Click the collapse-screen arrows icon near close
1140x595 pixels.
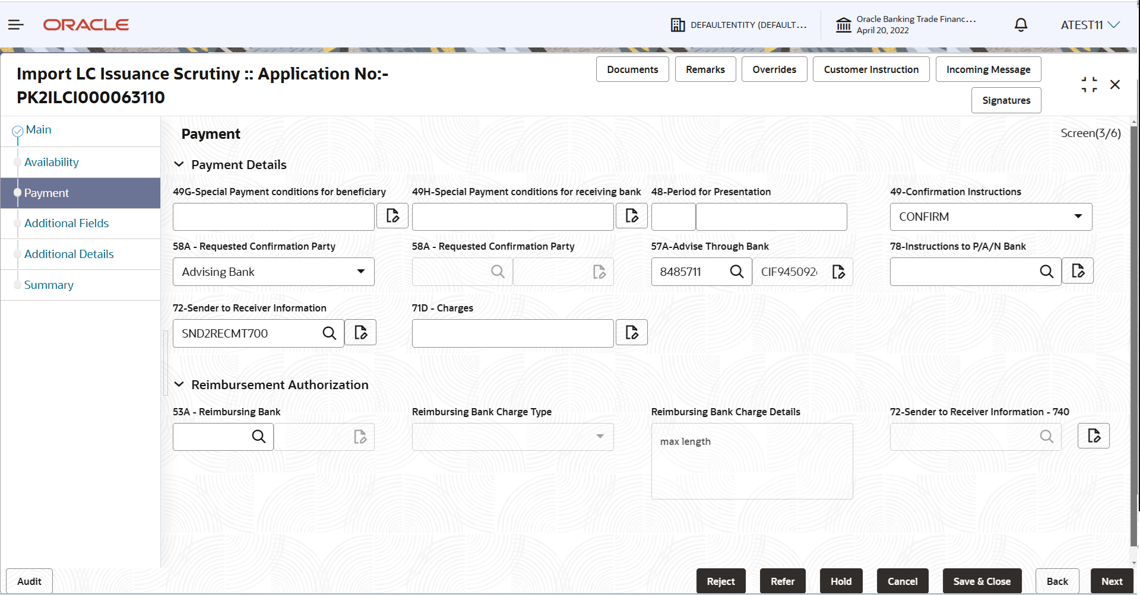[1090, 85]
